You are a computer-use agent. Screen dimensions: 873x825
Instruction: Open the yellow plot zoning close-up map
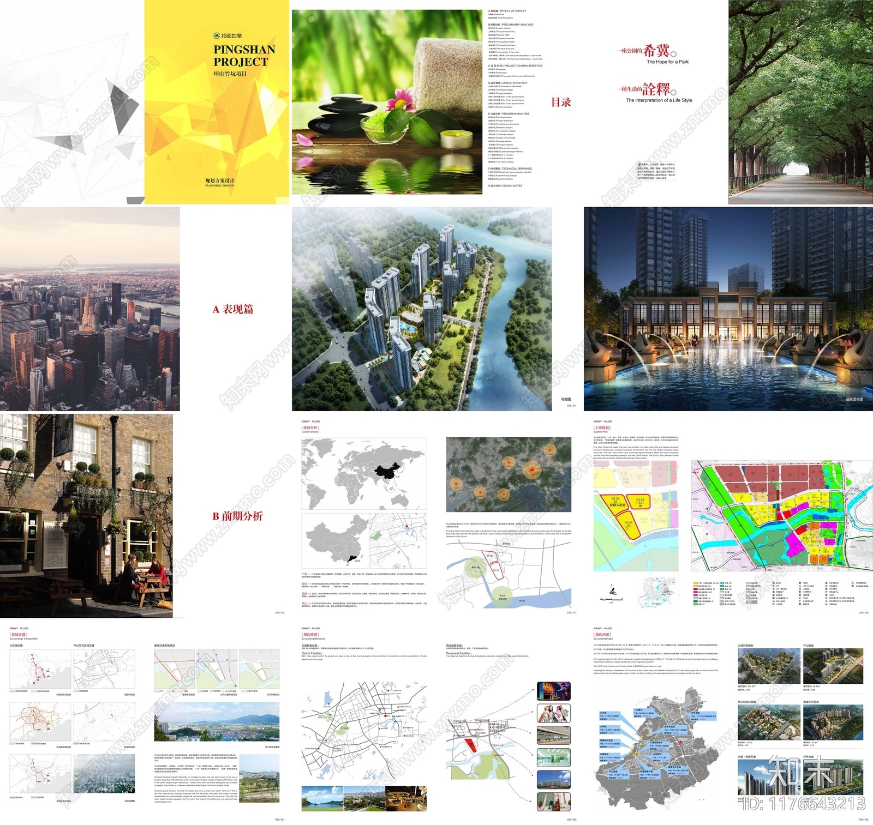tap(636, 516)
